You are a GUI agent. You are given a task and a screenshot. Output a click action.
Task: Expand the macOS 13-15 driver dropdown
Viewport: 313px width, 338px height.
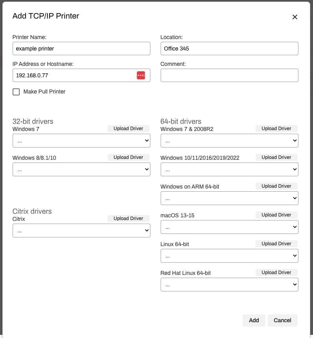tap(229, 227)
